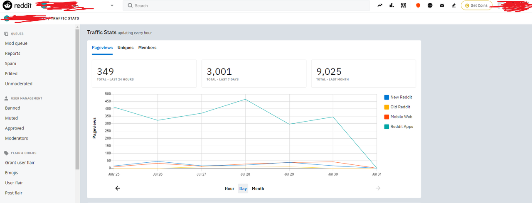Open Reports in sidebar
This screenshot has height=203, width=532.
click(x=12, y=54)
